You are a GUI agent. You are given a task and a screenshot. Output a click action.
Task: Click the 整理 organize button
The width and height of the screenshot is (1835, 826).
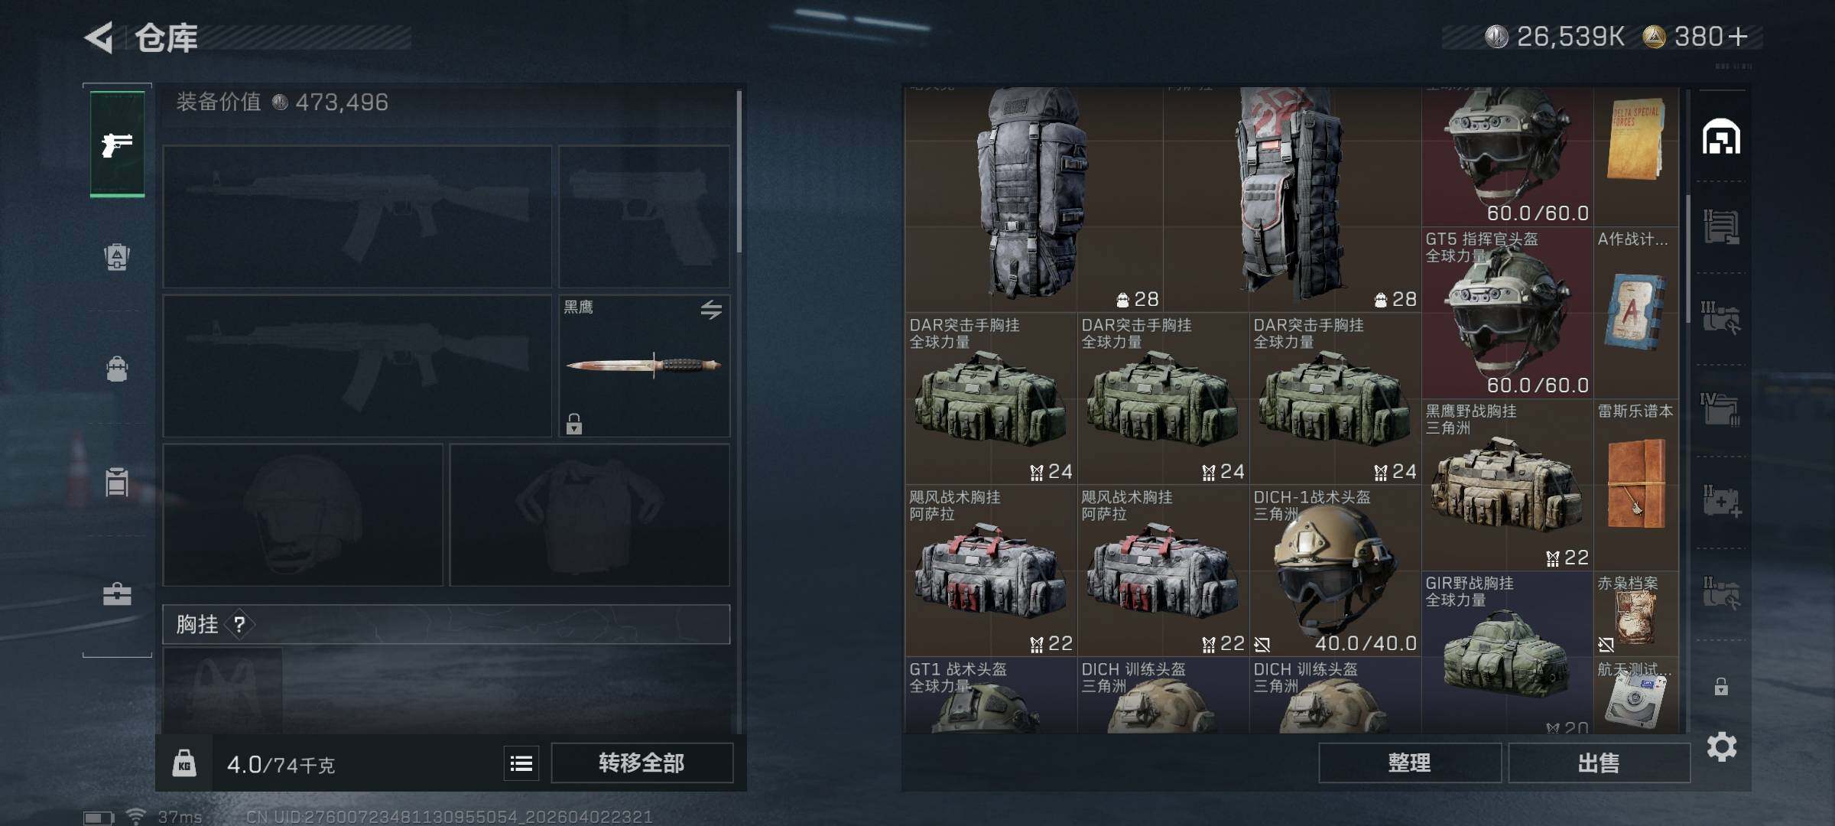pos(1409,763)
